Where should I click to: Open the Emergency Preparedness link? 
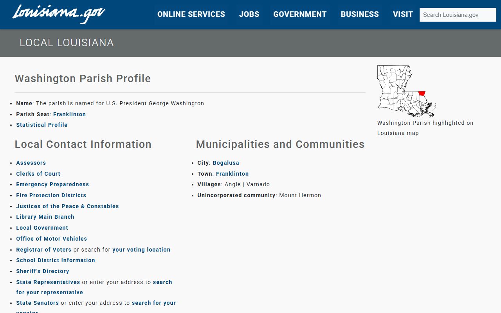(52, 184)
